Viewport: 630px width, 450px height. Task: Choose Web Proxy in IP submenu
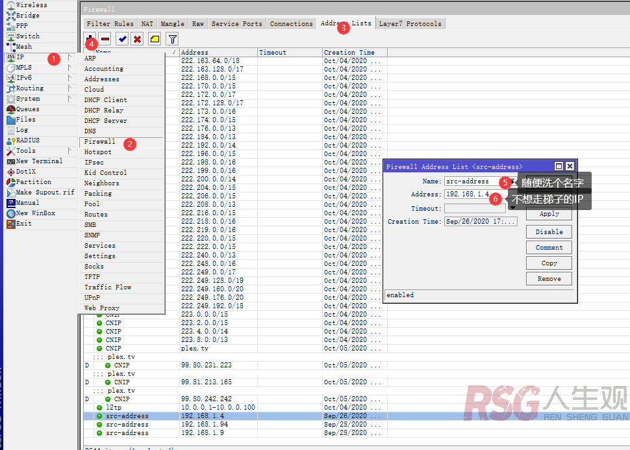[x=121, y=308]
